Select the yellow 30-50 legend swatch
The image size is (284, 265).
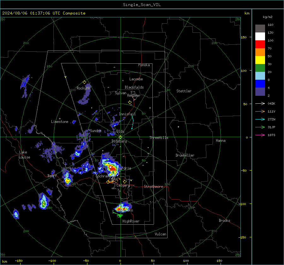tap(260, 60)
